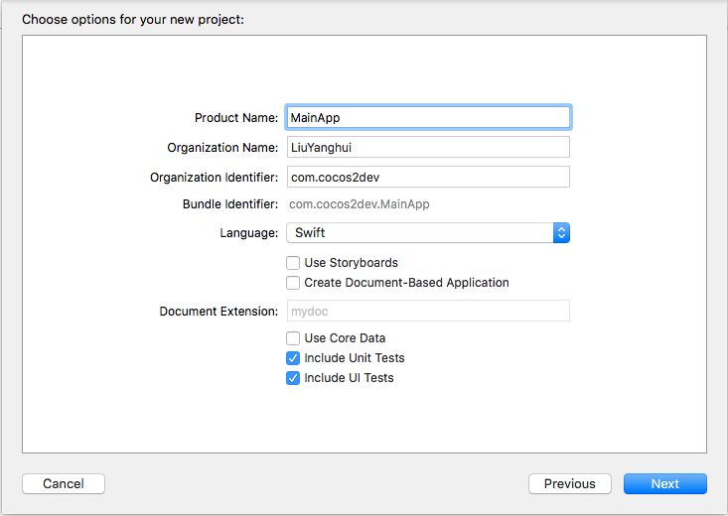Click the blue arrows on Language selector
Viewport: 728px width, 516px height.
point(561,232)
